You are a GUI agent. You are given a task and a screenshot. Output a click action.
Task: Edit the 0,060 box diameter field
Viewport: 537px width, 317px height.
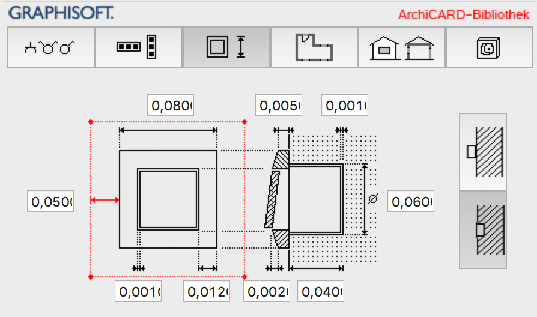click(411, 201)
